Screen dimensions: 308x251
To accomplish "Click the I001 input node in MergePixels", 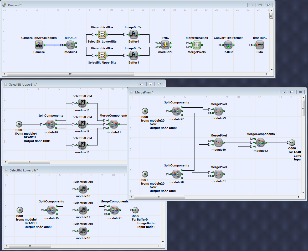I will point(145,174).
